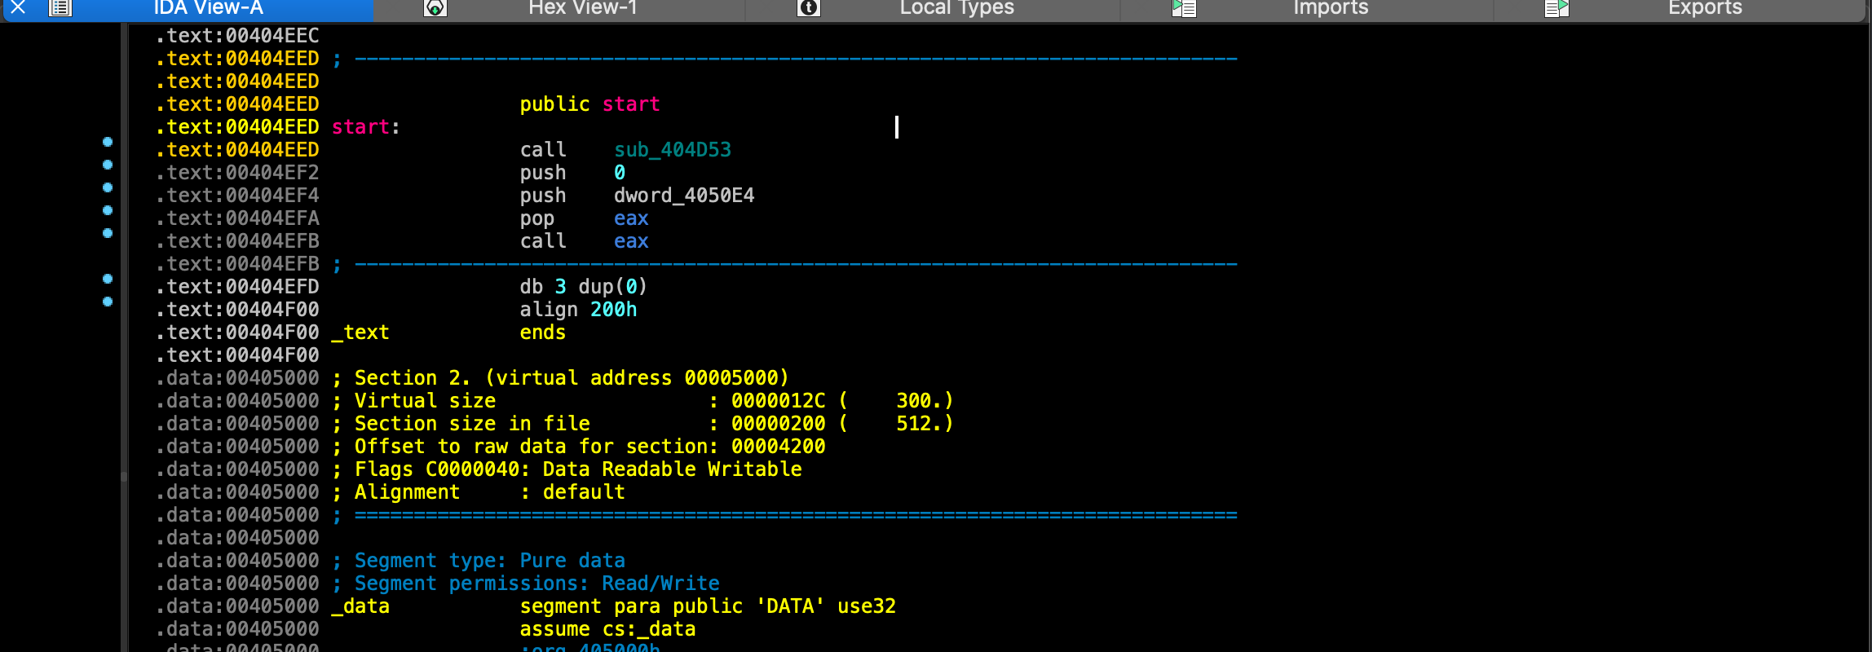The image size is (1872, 652).
Task: Toggle breakpoint dot at push 0 line
Action: 108,165
